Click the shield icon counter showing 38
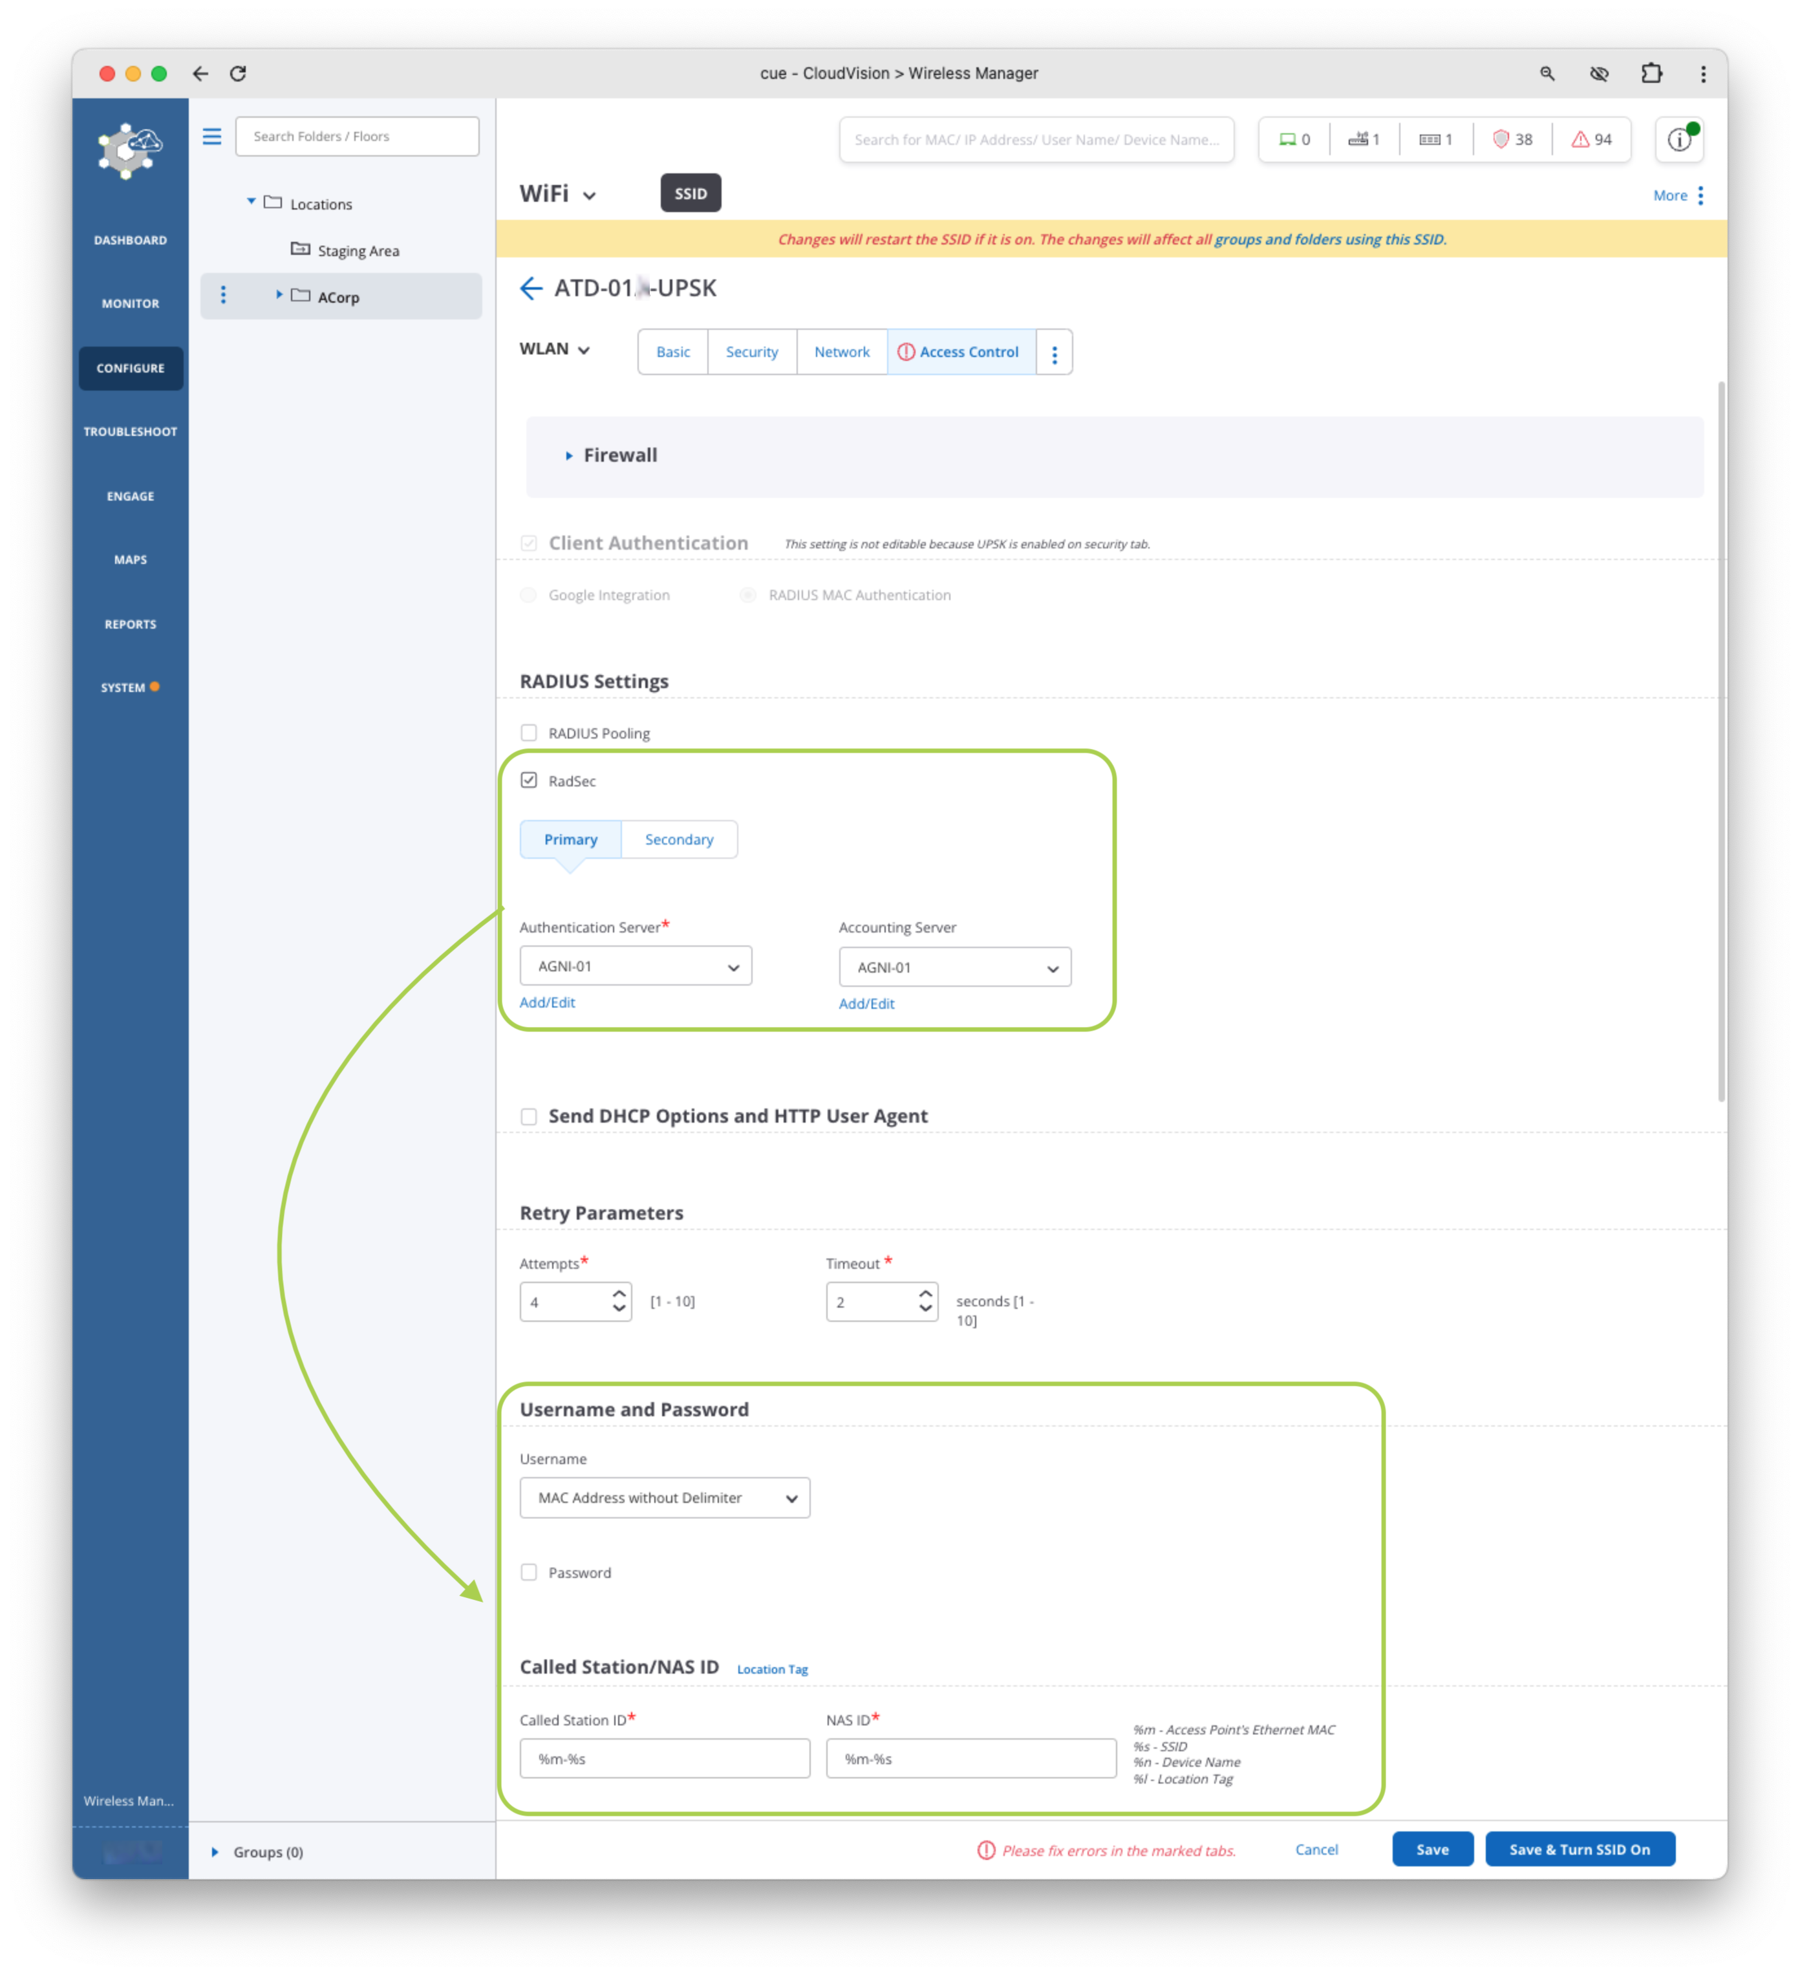This screenshot has height=1975, width=1800. (x=1512, y=140)
